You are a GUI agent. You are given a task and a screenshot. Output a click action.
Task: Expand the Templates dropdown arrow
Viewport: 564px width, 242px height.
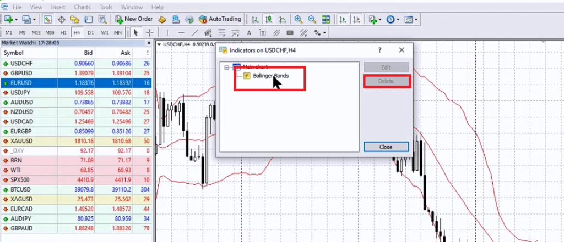pyautogui.click(x=416, y=19)
